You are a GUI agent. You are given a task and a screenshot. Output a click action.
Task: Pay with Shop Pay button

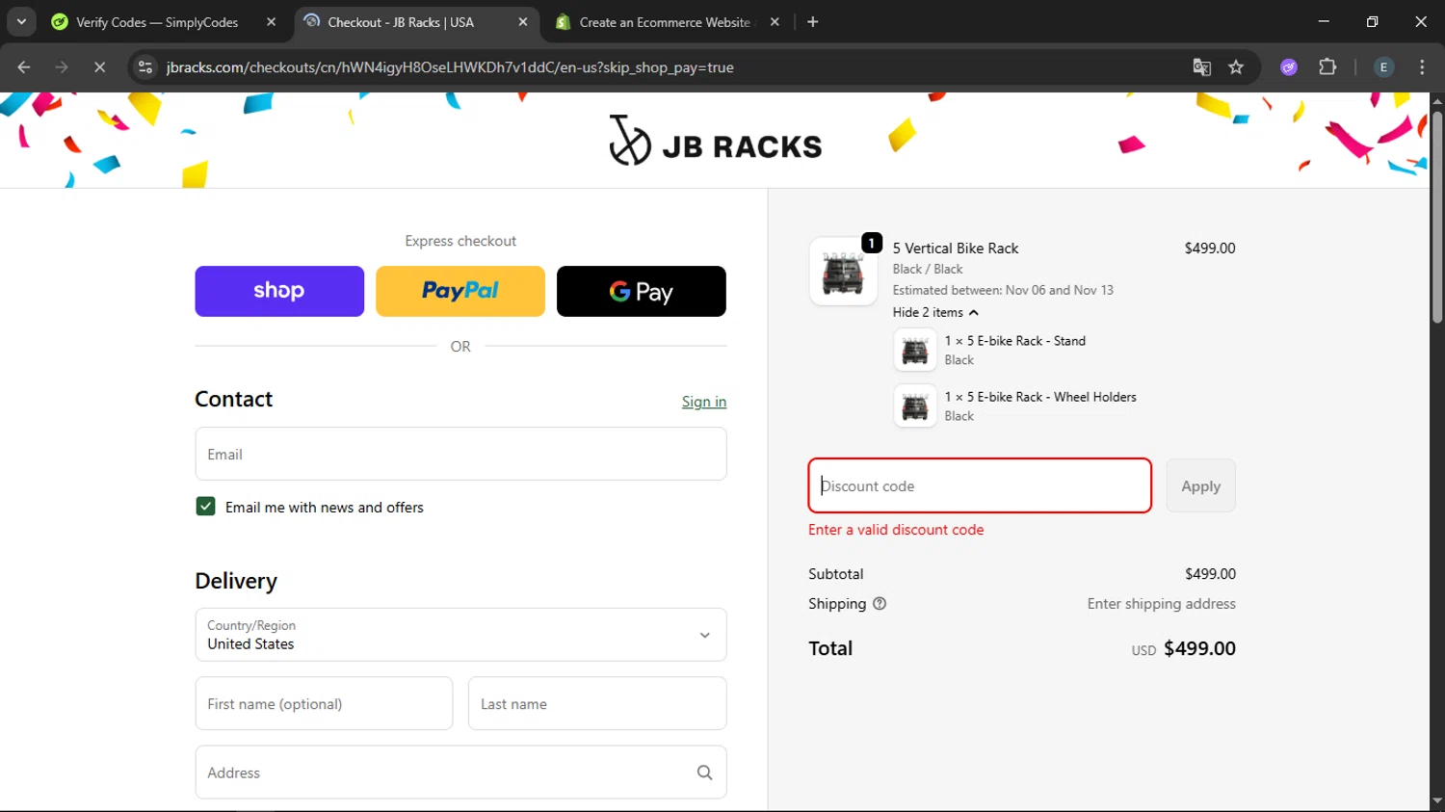tap(279, 291)
